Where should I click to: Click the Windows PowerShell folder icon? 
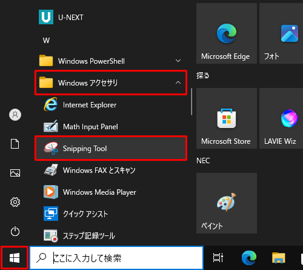pos(46,61)
